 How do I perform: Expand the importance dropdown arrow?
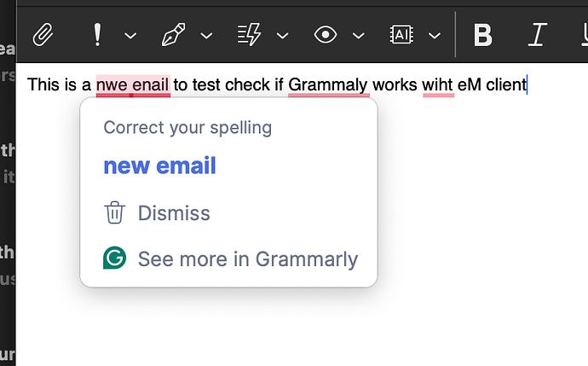point(130,36)
